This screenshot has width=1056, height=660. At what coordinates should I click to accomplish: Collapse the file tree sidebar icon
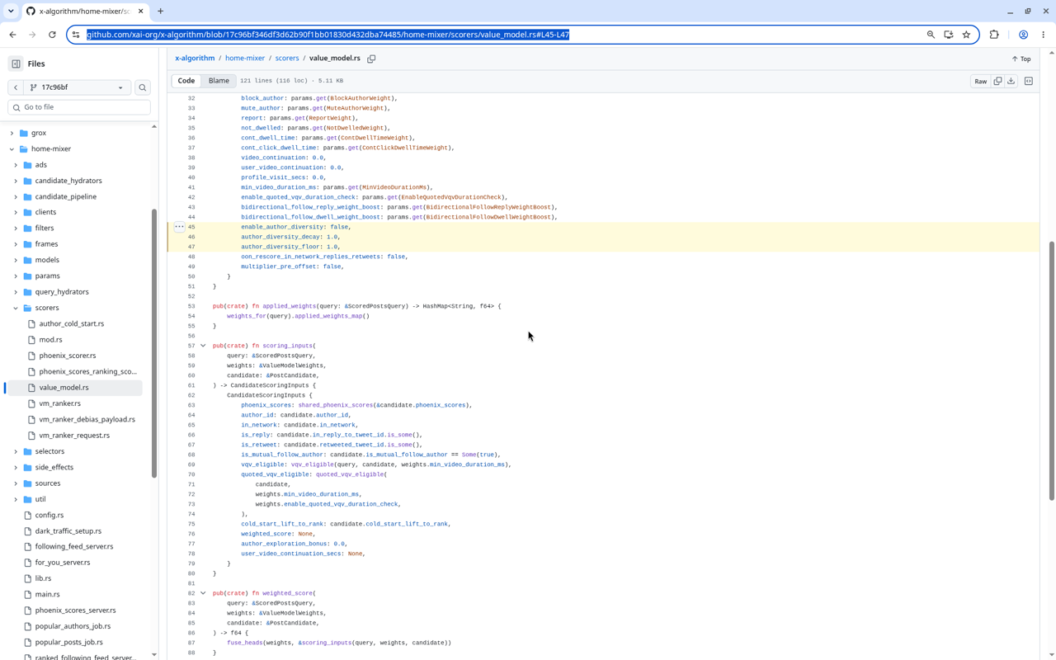16,64
